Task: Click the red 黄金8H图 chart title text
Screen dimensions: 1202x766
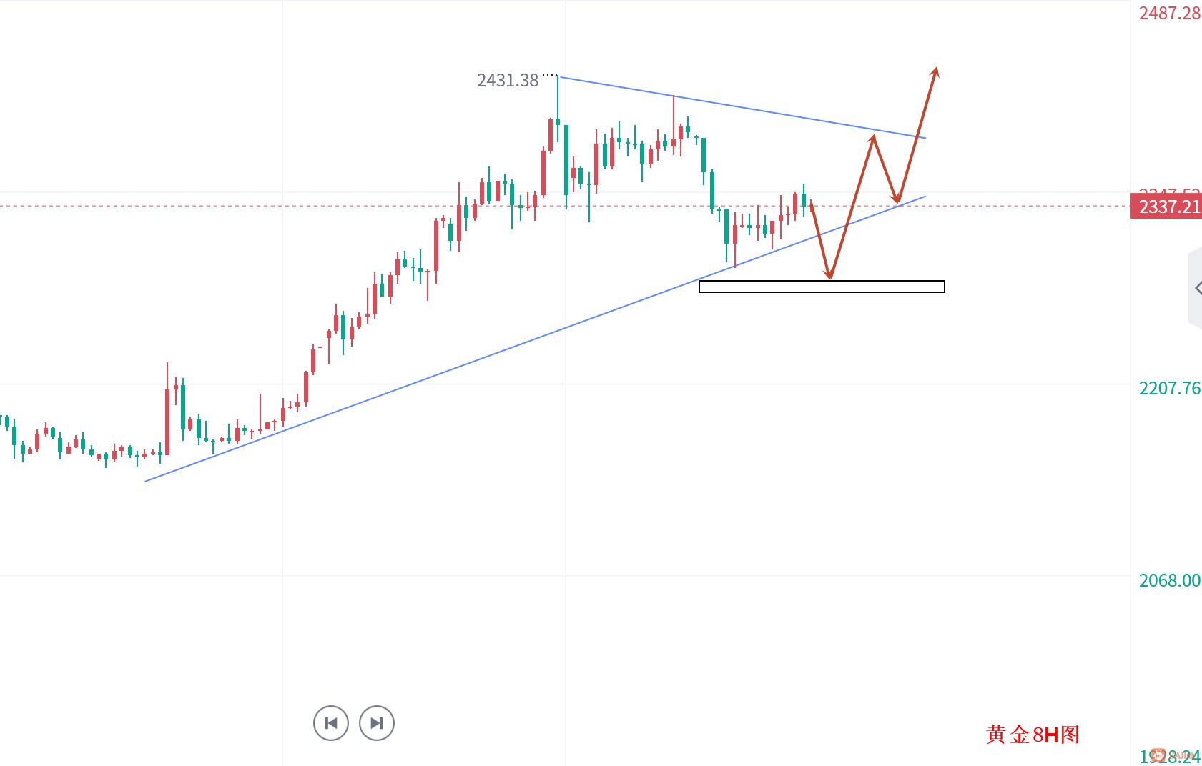Action: point(1033,735)
